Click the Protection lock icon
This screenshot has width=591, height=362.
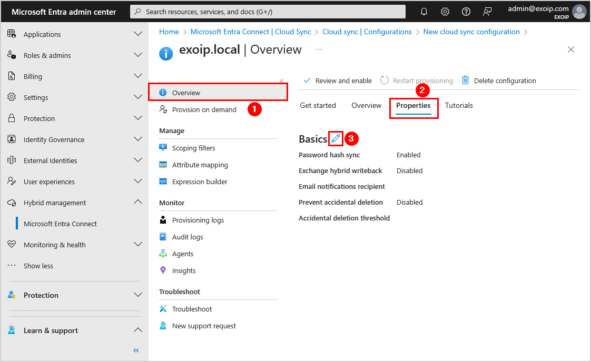tap(12, 118)
